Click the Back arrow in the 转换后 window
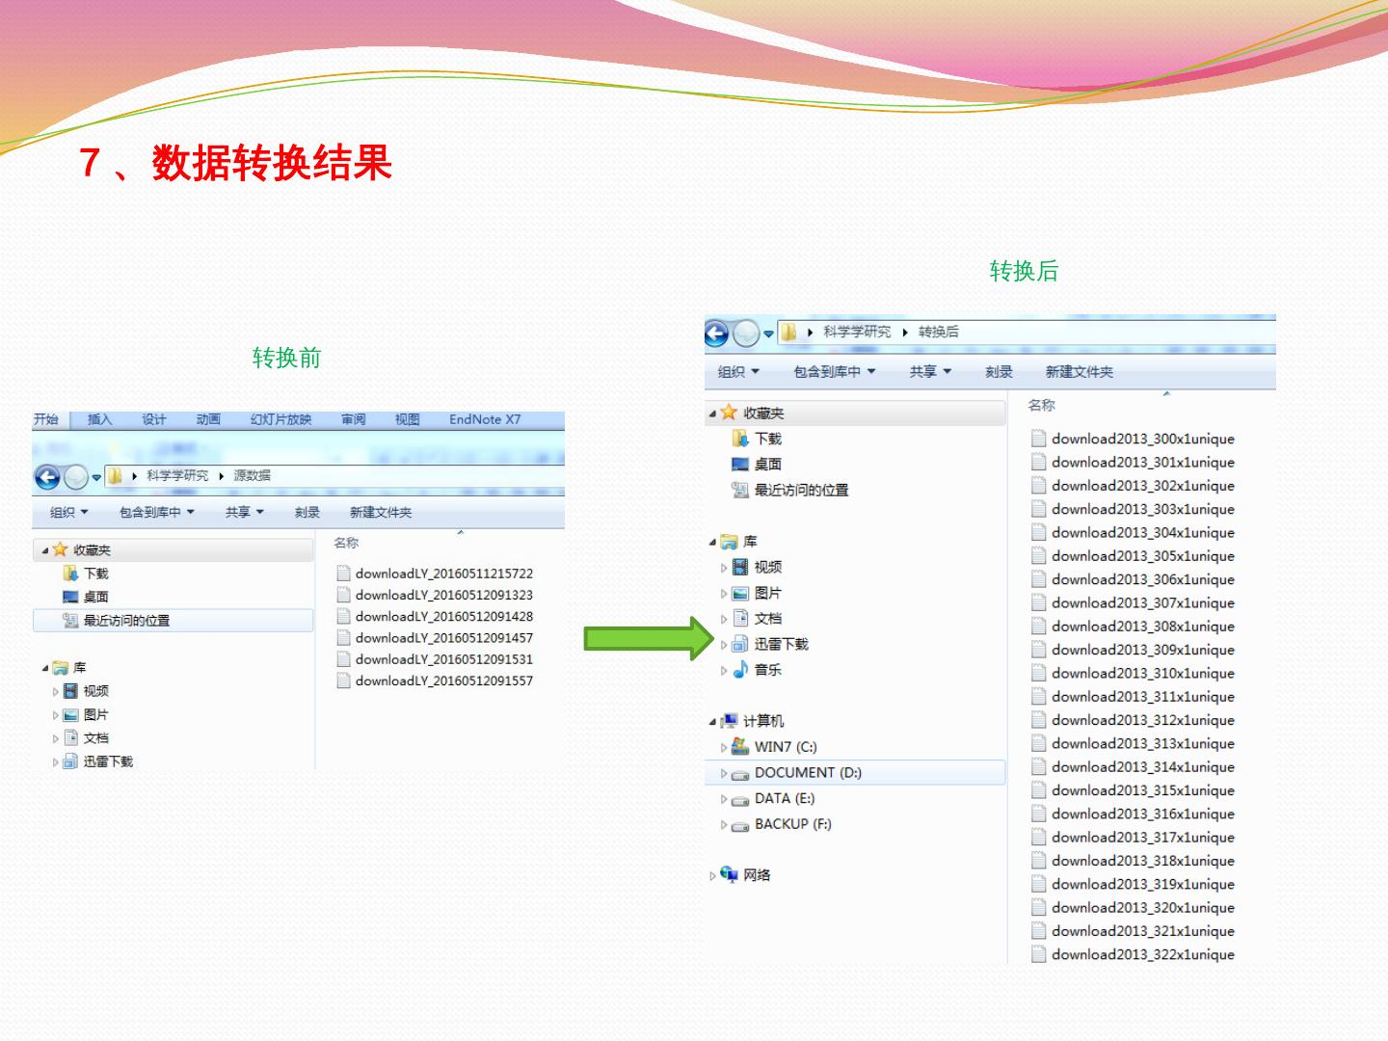Image resolution: width=1388 pixels, height=1041 pixels. [x=717, y=334]
